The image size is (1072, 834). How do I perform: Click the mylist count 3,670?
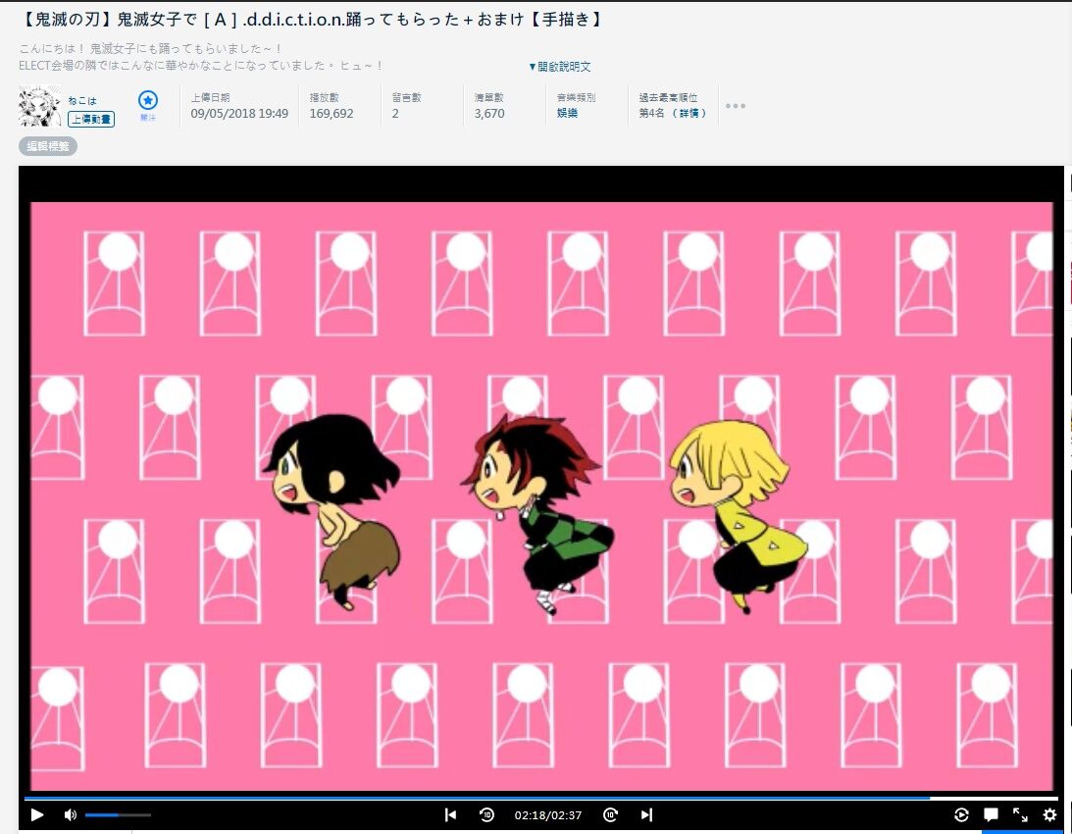[x=489, y=114]
